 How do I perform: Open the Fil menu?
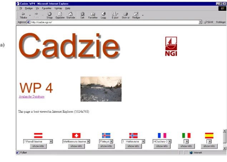pos(21,8)
